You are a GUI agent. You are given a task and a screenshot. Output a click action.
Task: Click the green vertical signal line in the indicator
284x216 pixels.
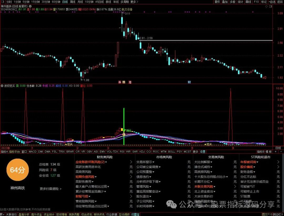point(124,126)
